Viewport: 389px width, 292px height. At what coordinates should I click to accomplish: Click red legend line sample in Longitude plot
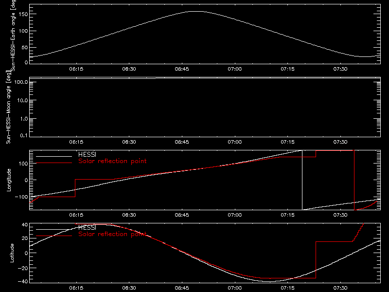click(54, 163)
